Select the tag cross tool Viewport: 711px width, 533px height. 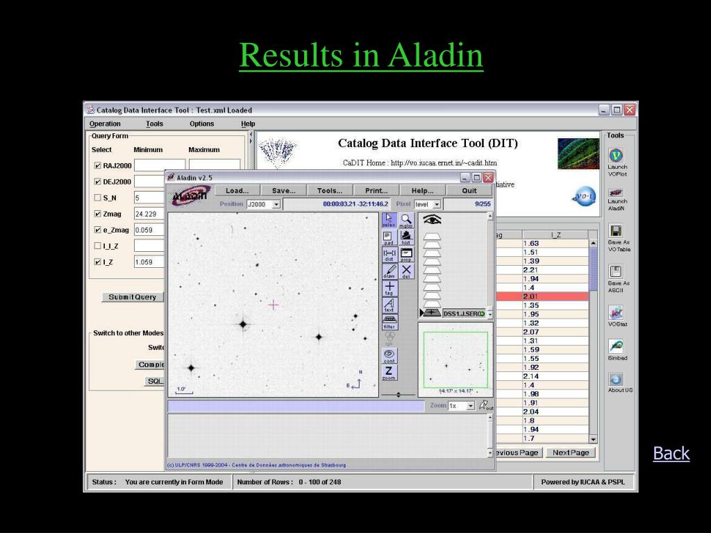389,288
